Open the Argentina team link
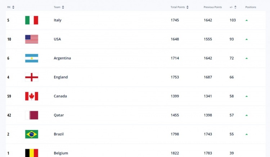 click(x=62, y=58)
